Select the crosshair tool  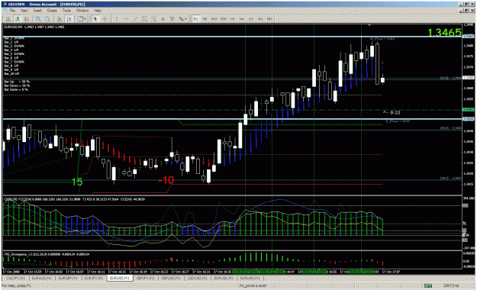click(105, 19)
